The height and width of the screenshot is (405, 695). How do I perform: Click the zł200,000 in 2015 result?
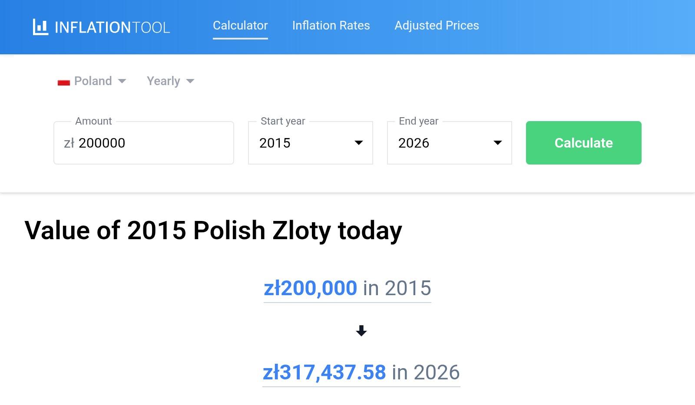click(347, 288)
